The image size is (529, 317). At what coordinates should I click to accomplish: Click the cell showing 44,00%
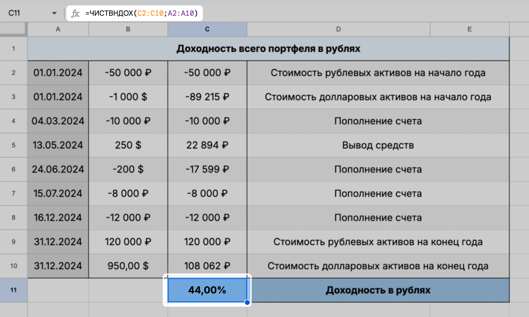click(x=207, y=290)
